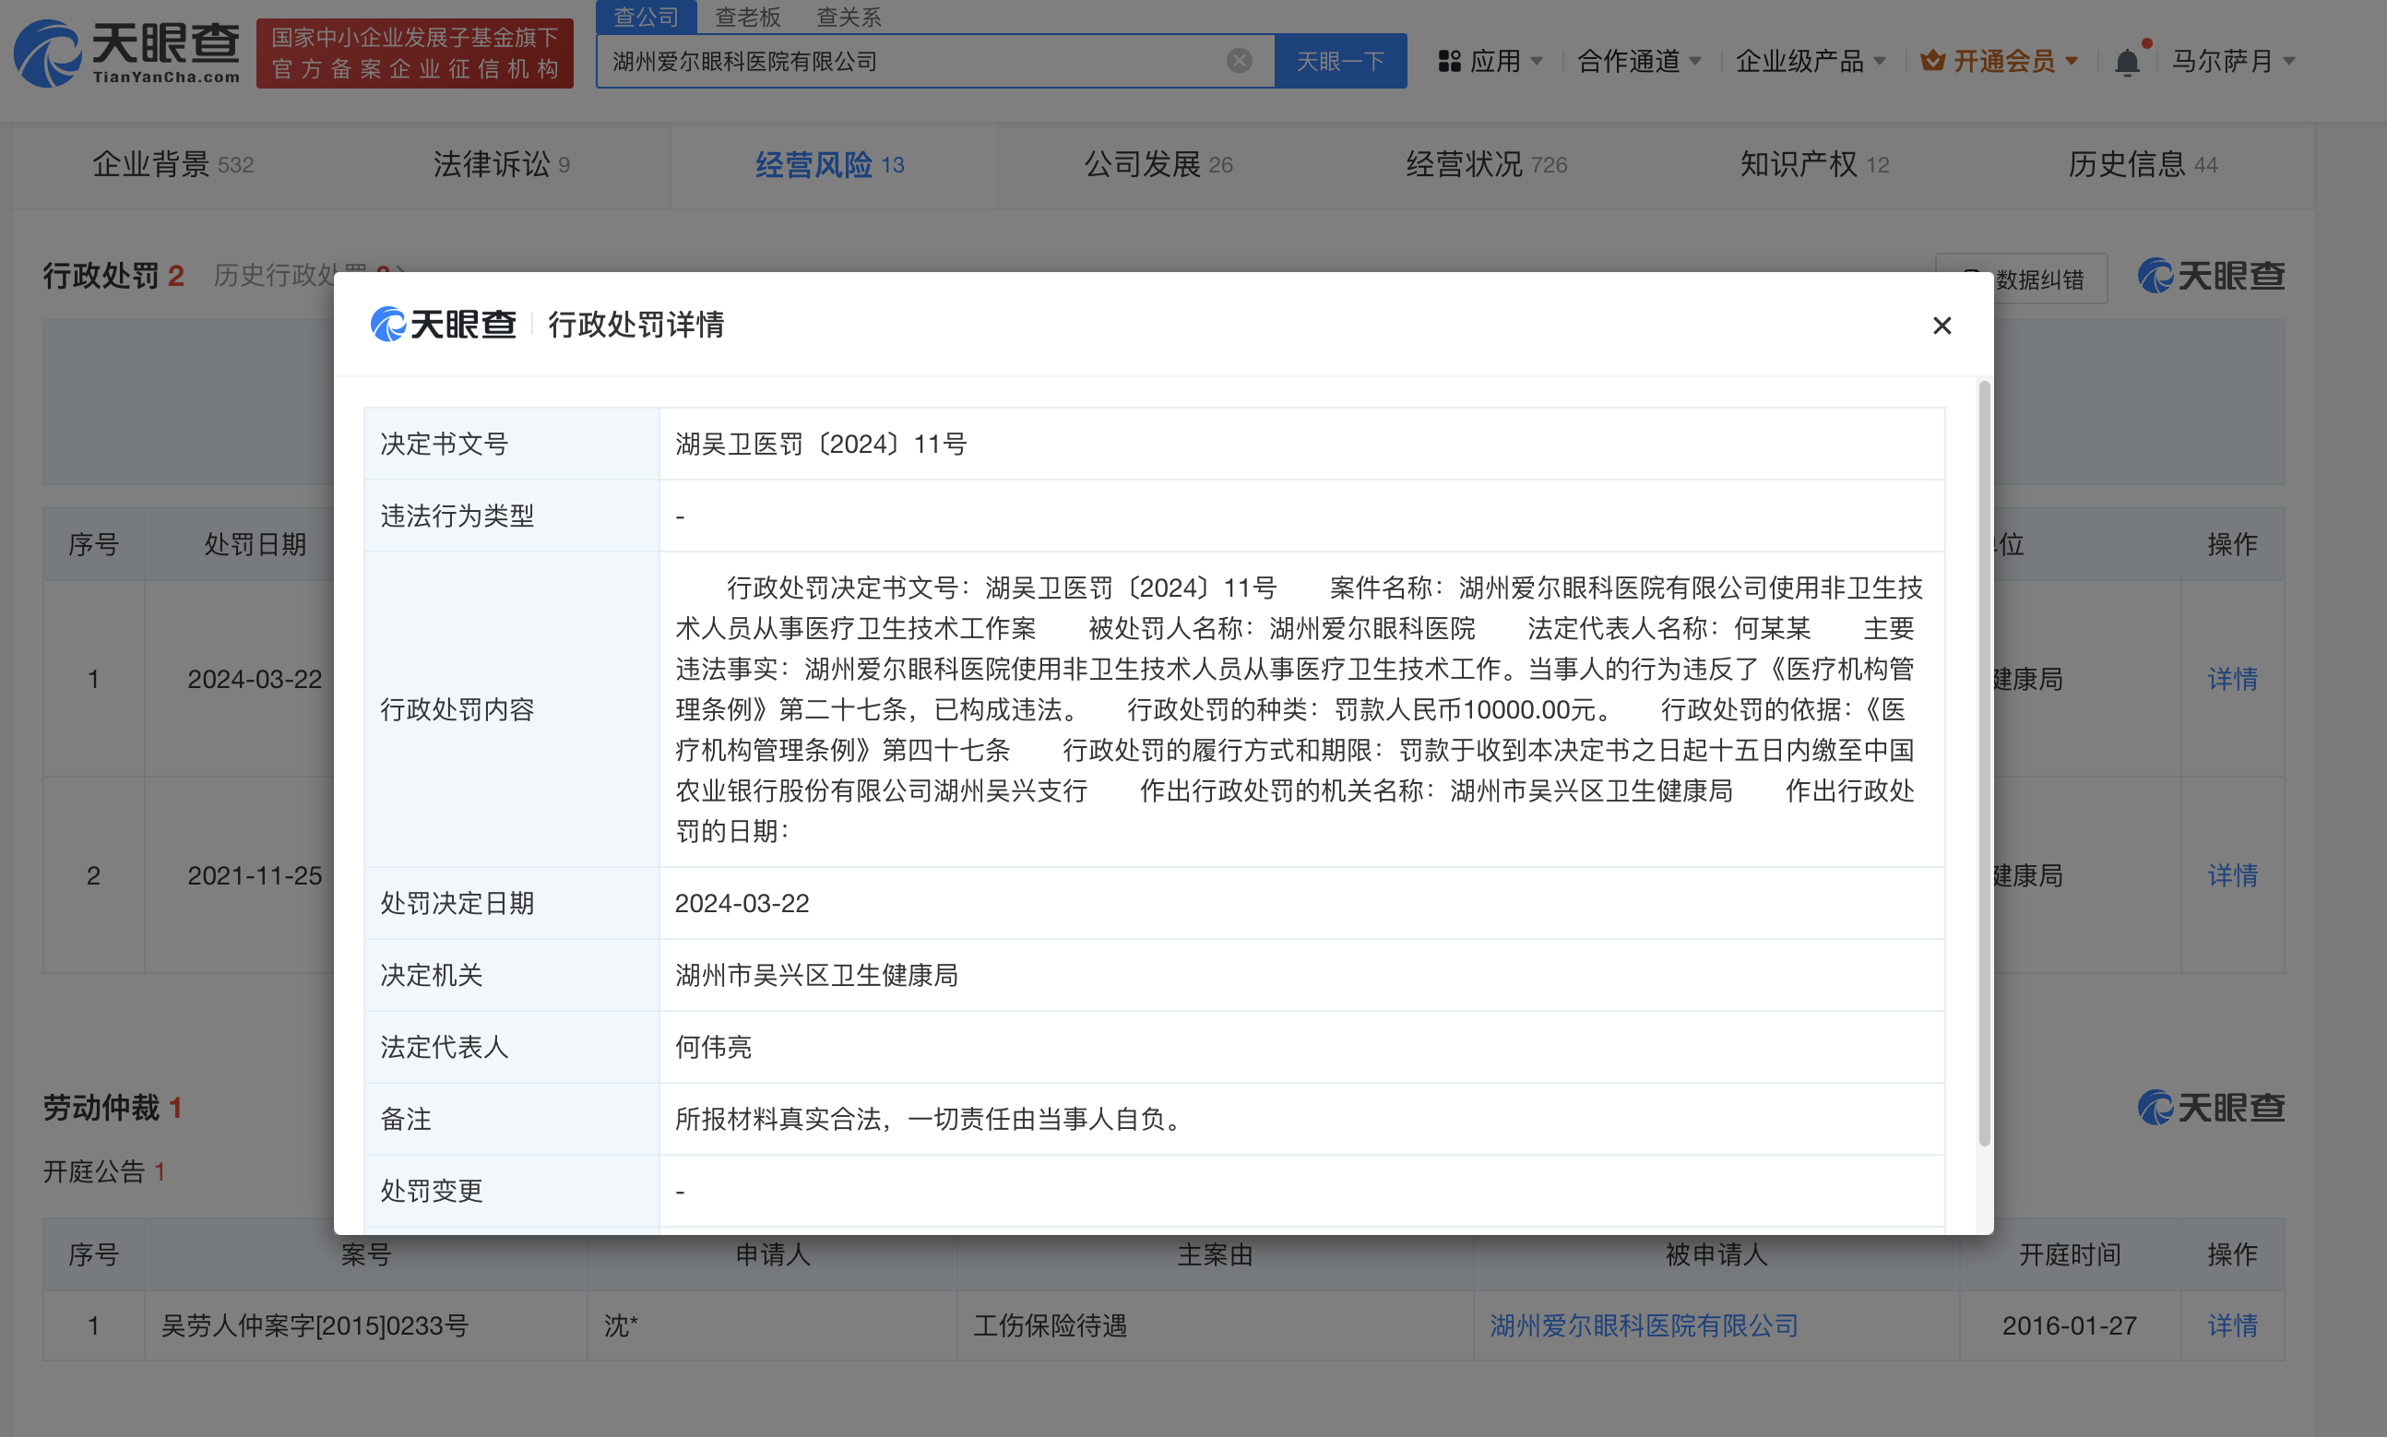Click the 开庭时间 value 2016-01-27
The width and height of the screenshot is (2387, 1437).
pos(2070,1325)
